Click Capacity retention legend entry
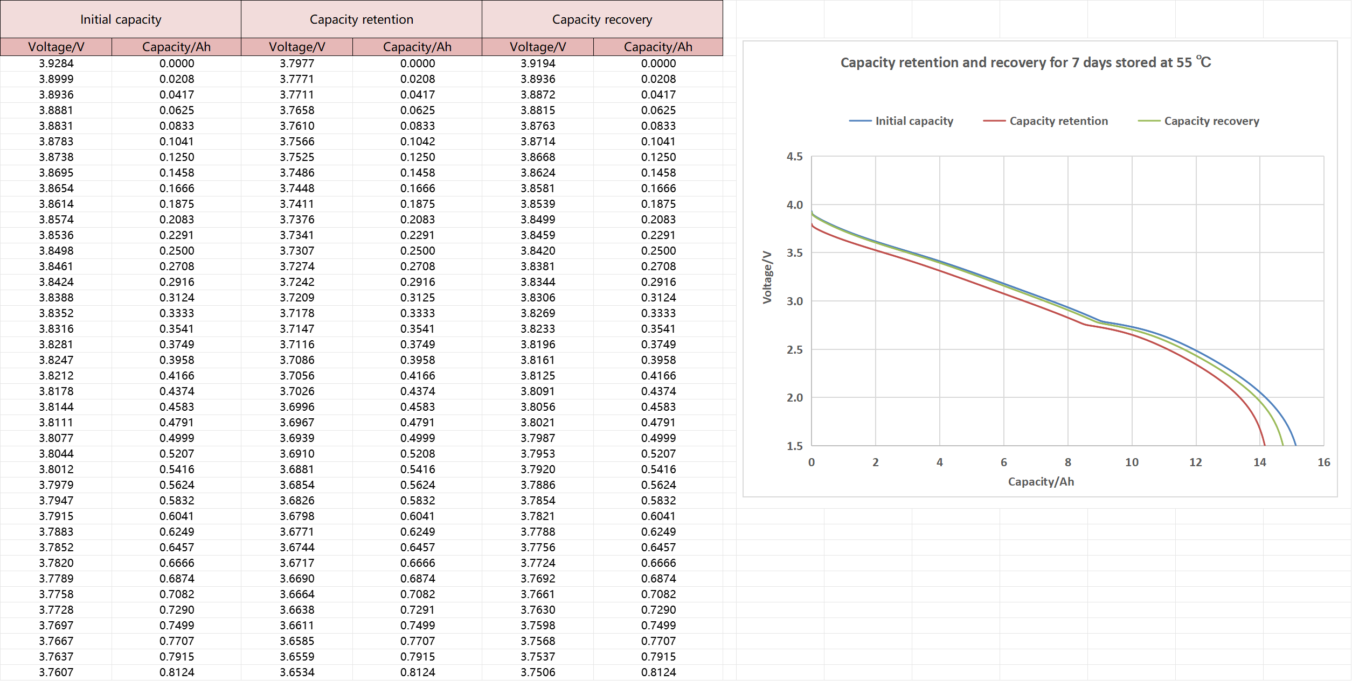Viewport: 1352px width, 681px height. (1058, 121)
